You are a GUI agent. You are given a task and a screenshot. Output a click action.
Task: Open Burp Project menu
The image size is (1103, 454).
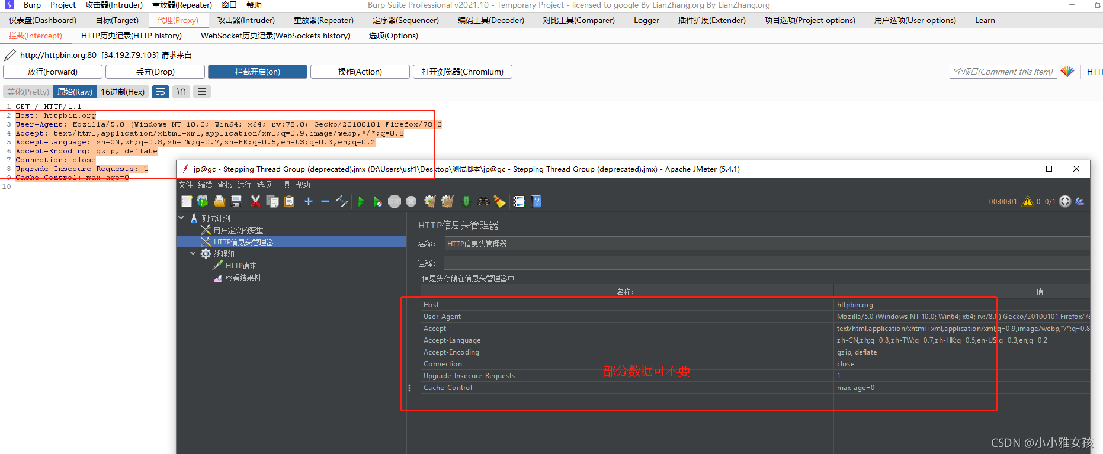tap(63, 5)
